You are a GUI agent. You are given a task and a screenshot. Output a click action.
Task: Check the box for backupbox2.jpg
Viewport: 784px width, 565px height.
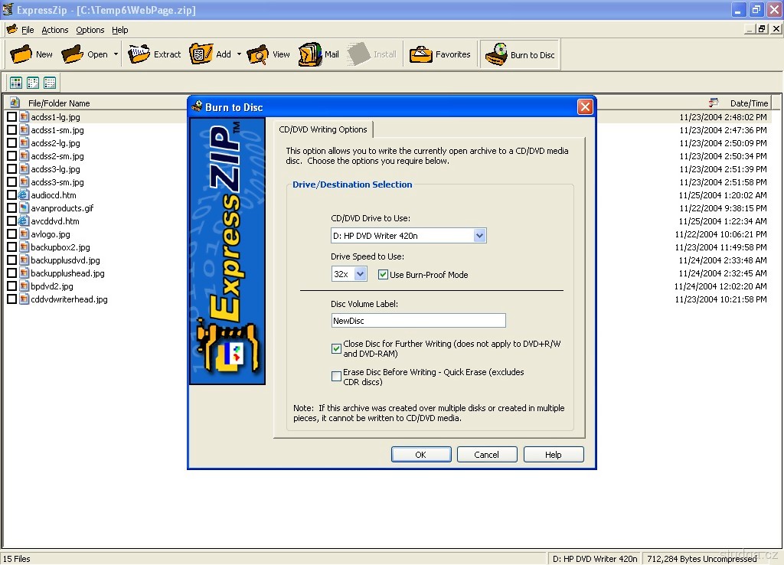[12, 247]
